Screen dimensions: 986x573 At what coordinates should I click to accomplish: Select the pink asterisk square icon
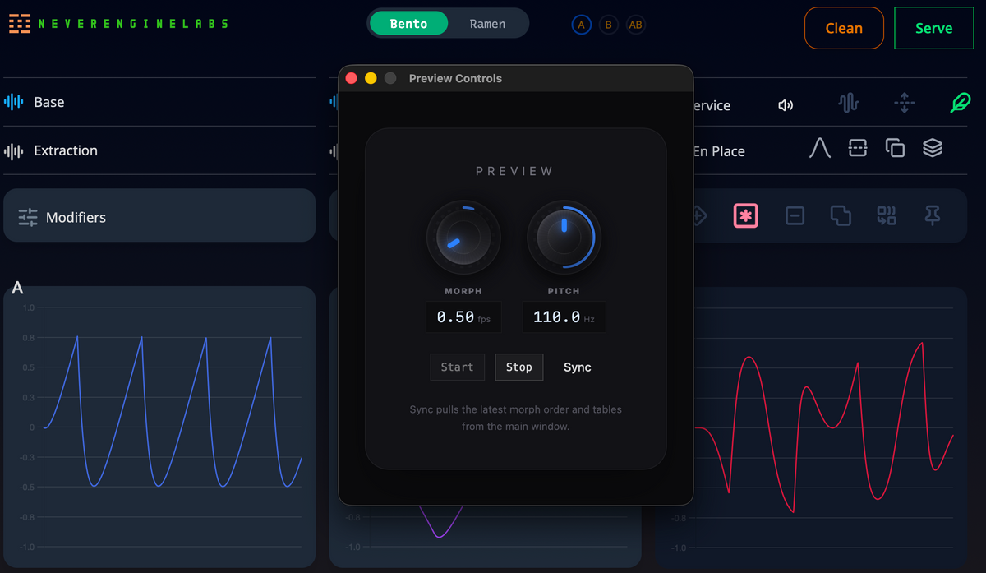[745, 216]
